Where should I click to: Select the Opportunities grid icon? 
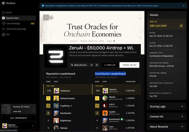(x=4, y=18)
